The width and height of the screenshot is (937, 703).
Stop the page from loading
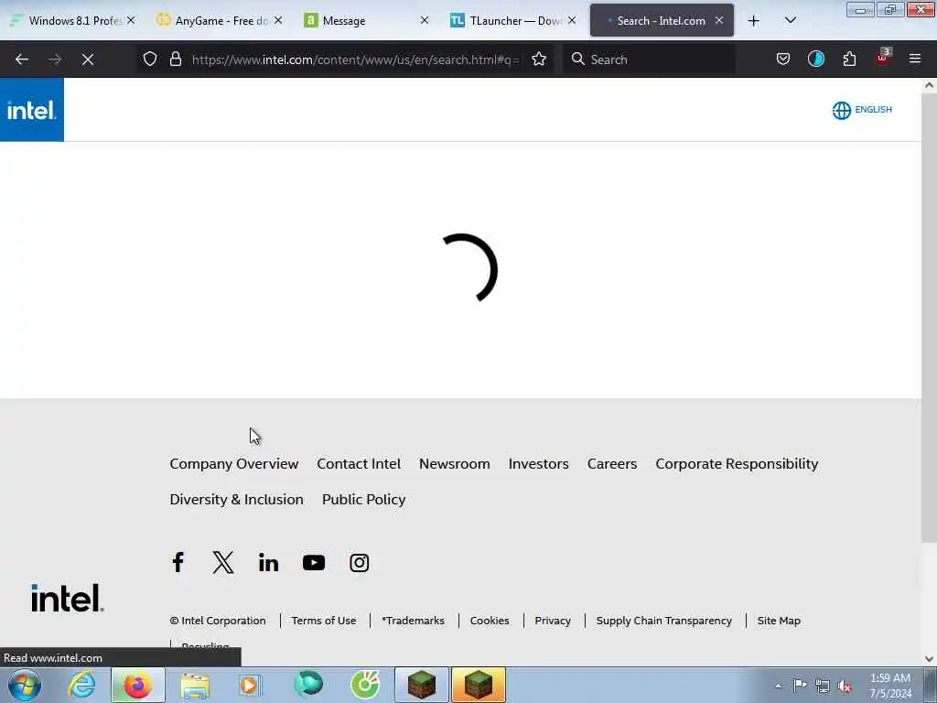coord(88,59)
